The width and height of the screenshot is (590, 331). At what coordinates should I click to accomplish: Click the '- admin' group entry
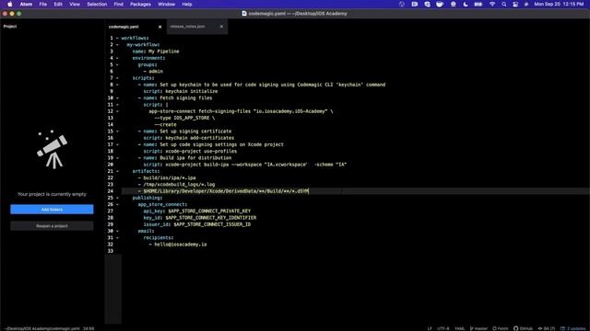pos(153,72)
